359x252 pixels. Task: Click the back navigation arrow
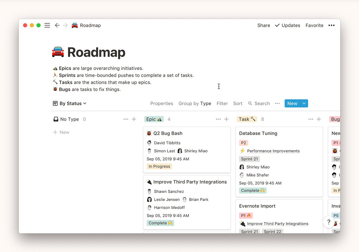coord(57,25)
